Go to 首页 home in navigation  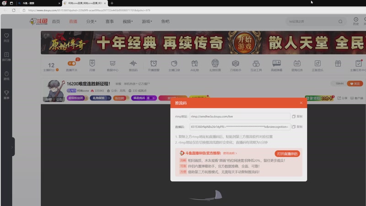coord(56,22)
